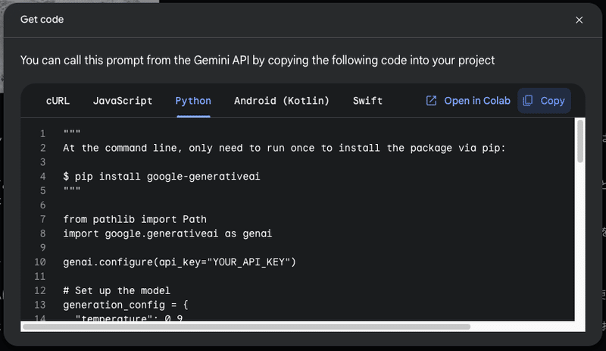Click the horizontal scrollbar under the code
The width and height of the screenshot is (606, 351).
click(x=247, y=327)
